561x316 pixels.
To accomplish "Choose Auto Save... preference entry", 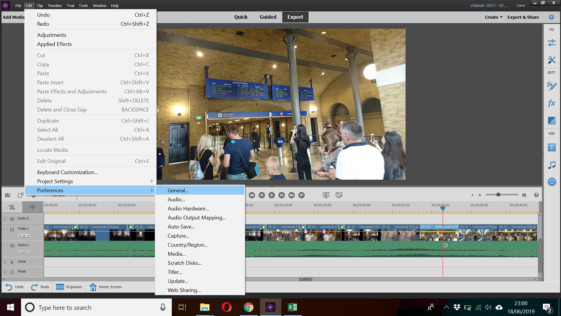I will [x=181, y=226].
